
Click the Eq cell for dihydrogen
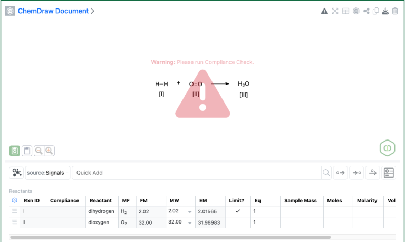click(x=265, y=211)
